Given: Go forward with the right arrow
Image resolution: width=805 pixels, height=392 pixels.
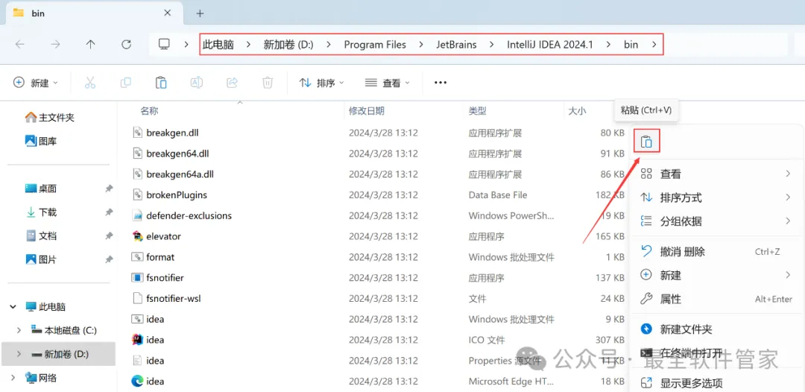Looking at the screenshot, I should pos(55,45).
